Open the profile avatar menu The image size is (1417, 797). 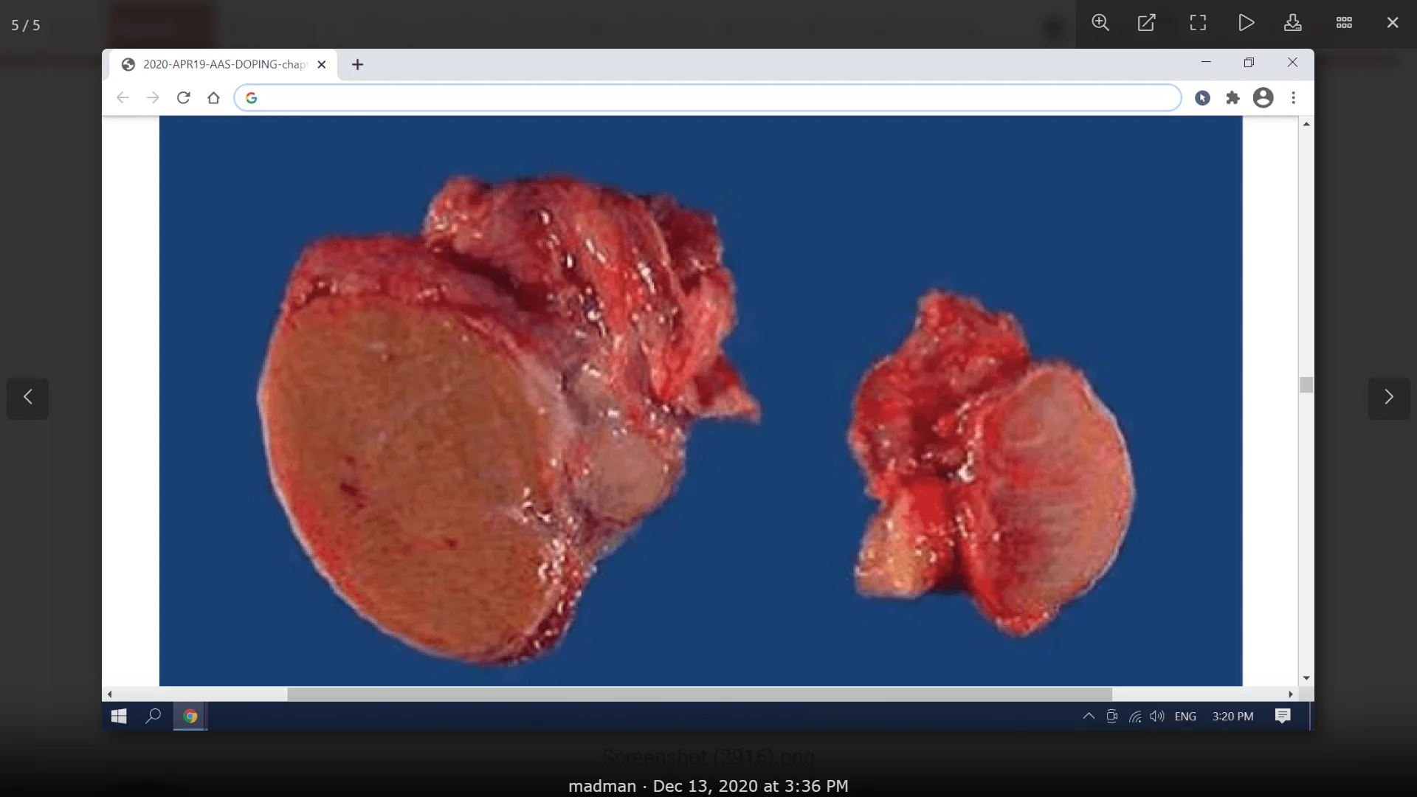click(1263, 97)
